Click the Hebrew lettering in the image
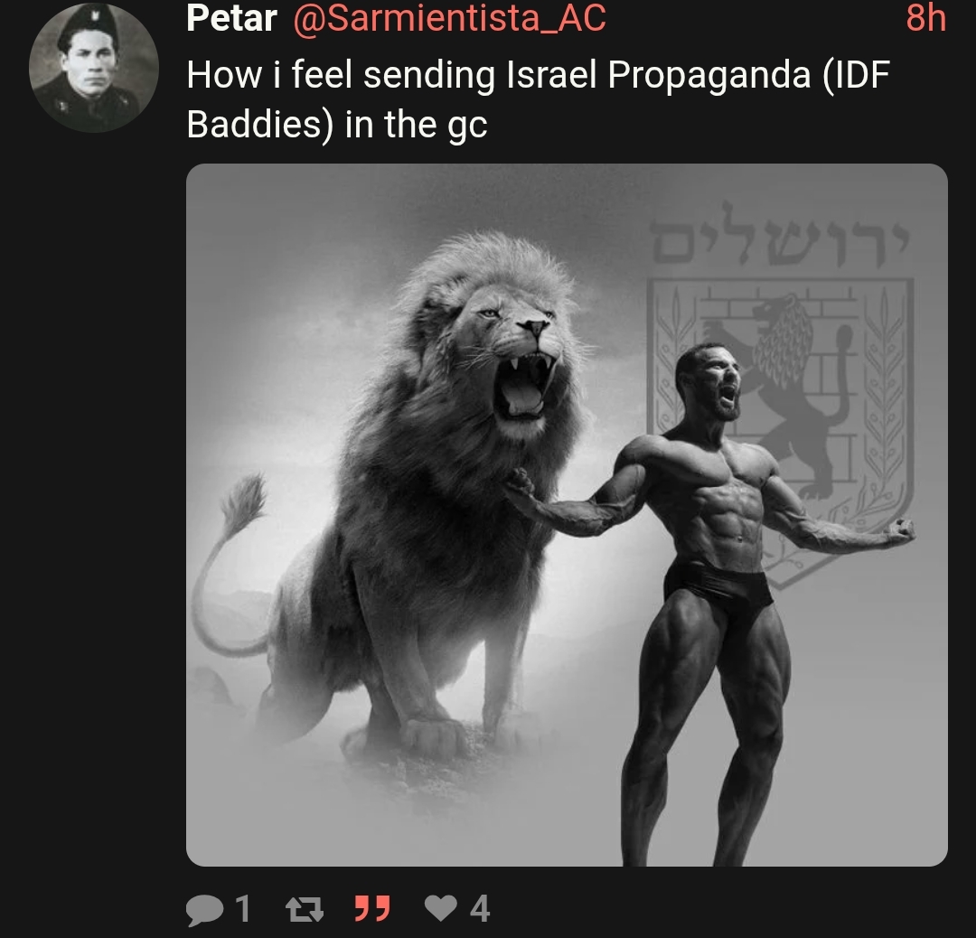Image resolution: width=976 pixels, height=938 pixels. pos(780,237)
